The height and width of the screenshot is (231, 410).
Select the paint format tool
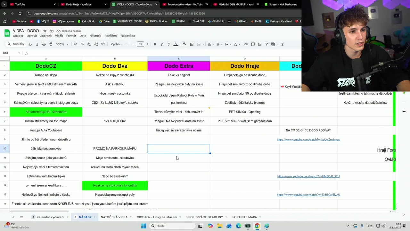point(51,44)
